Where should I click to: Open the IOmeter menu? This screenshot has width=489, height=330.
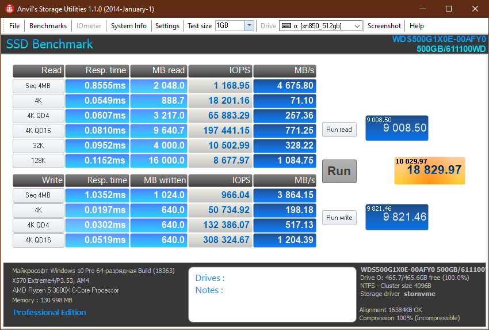(x=89, y=26)
